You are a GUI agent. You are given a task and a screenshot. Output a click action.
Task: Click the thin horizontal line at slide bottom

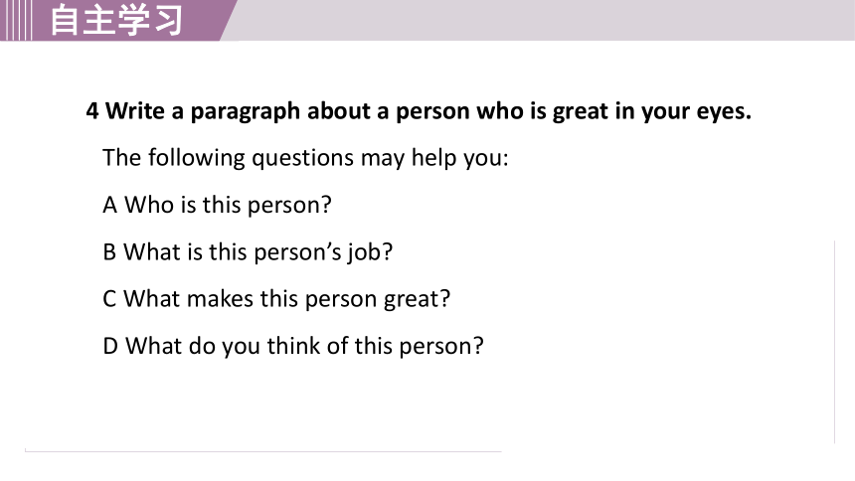click(262, 451)
